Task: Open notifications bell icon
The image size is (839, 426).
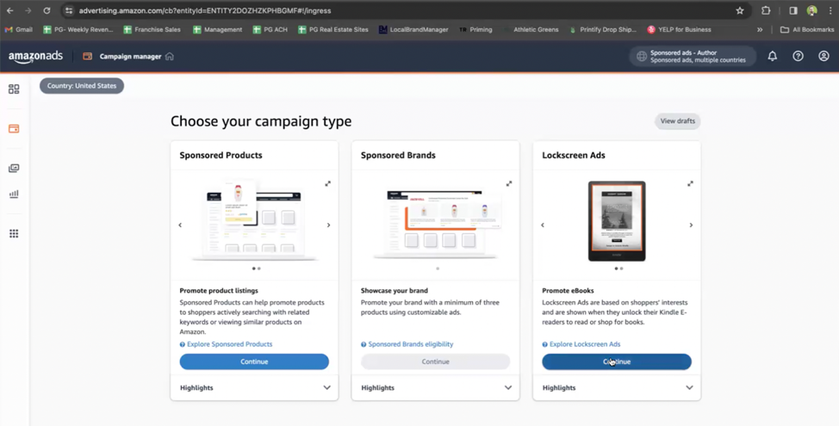Action: click(x=772, y=56)
